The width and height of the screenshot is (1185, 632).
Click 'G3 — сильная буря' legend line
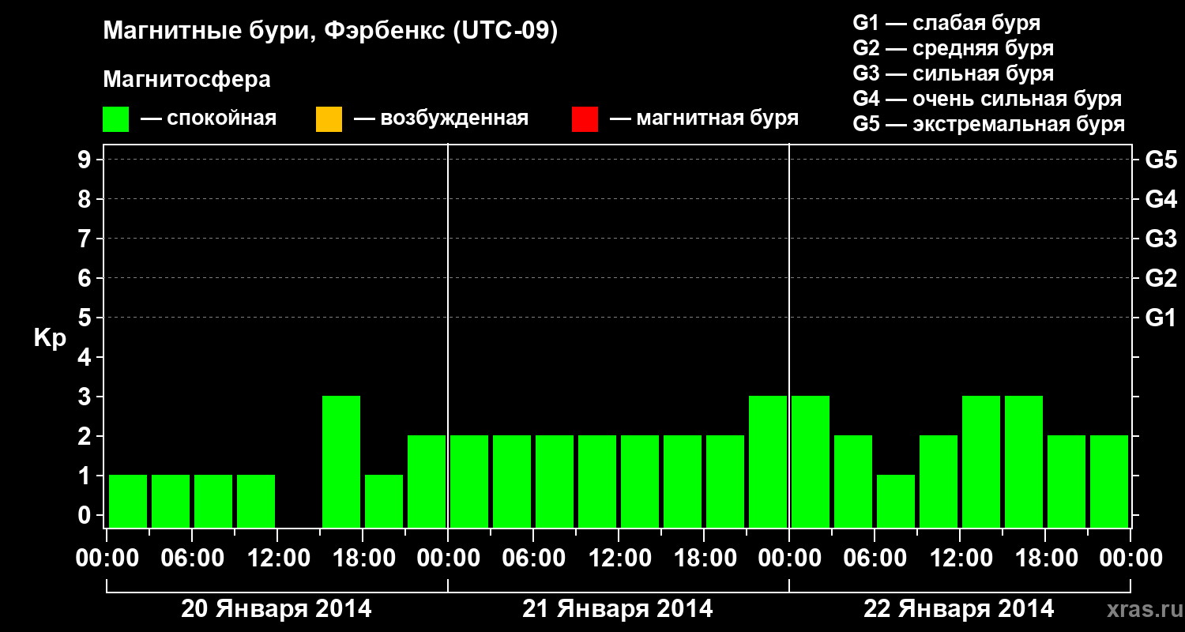953,73
